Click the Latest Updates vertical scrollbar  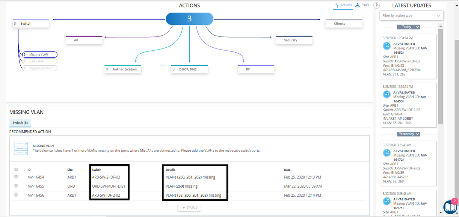441,75
